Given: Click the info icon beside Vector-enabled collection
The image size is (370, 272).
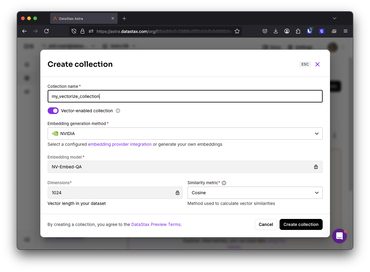Looking at the screenshot, I should (118, 111).
